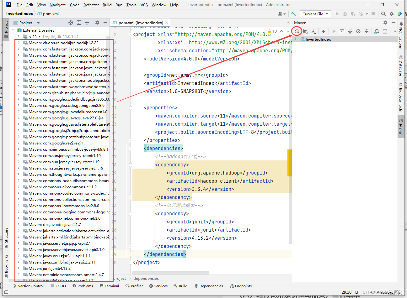Image resolution: width=407 pixels, height=298 pixels.
Task: Toggle skip tests mode in Maven
Action: coord(358,31)
